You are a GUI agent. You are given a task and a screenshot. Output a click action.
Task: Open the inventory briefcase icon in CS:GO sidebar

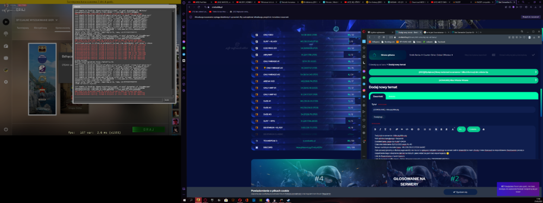pos(6,46)
